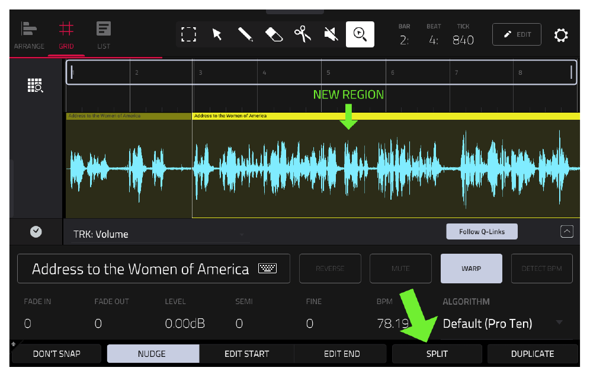Screen dimensions: 590x377
Task: Open the grid zoom settings icon
Action: click(x=36, y=85)
